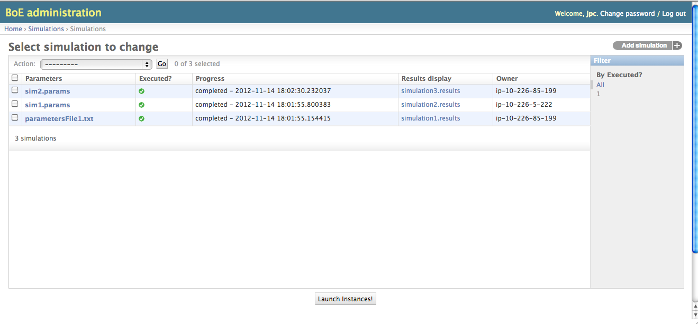This screenshot has width=698, height=324.
Task: Click the green checkmark beside parametersFile1.txt
Action: (x=141, y=118)
